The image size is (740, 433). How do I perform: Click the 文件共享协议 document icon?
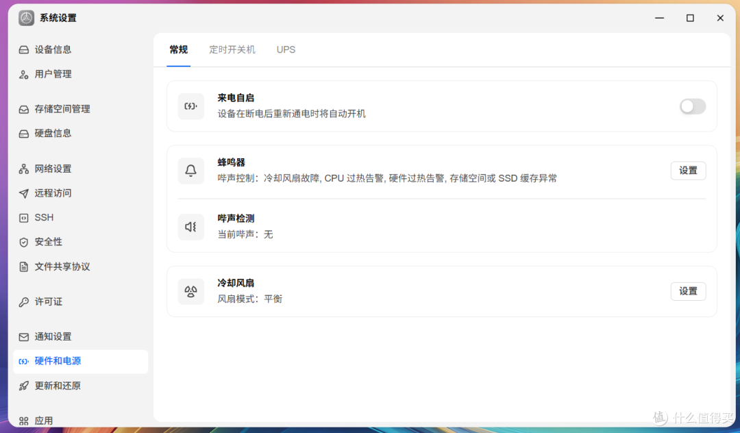pos(23,267)
